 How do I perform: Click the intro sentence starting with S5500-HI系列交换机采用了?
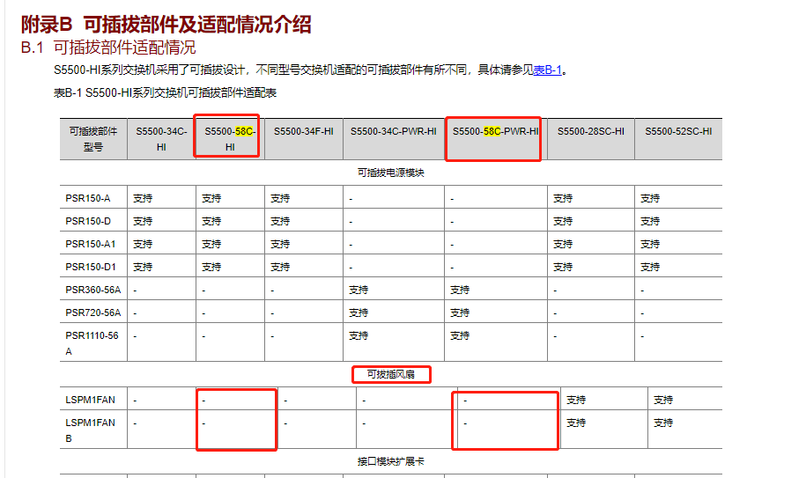tap(311, 70)
